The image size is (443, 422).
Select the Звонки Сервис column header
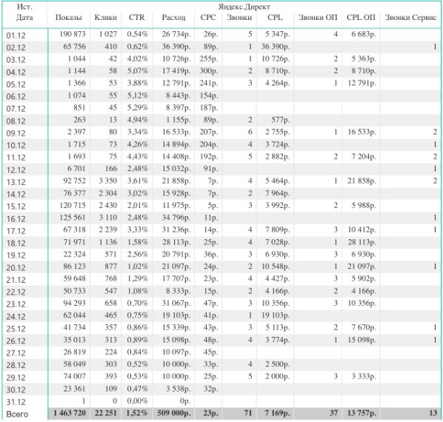411,18
